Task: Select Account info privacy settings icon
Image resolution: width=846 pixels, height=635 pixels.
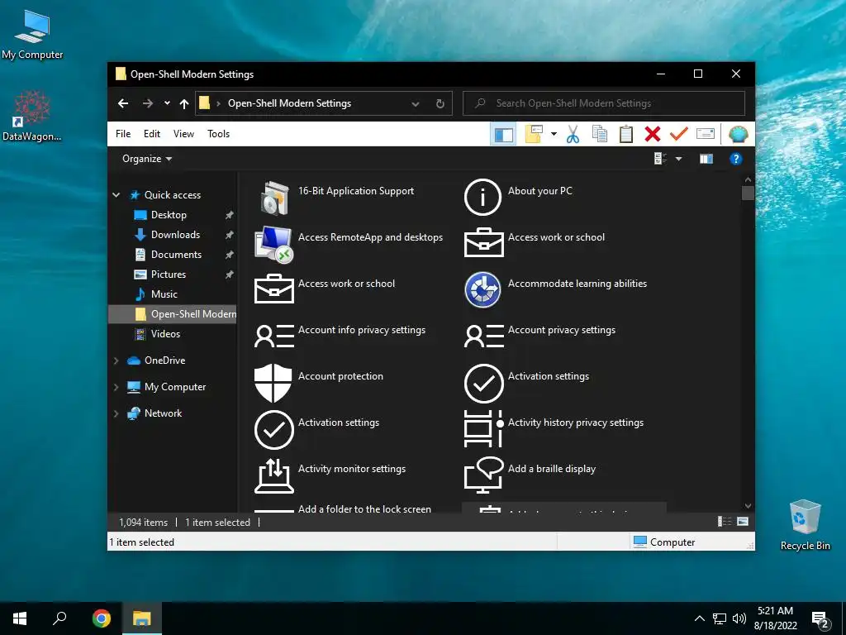Action: tap(274, 336)
